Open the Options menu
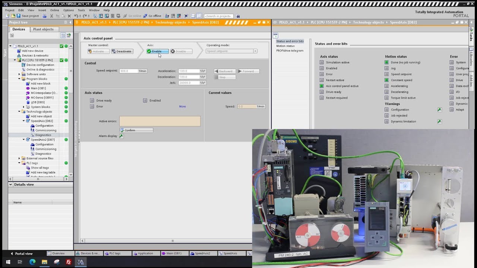This screenshot has height=268, width=477. point(68,10)
